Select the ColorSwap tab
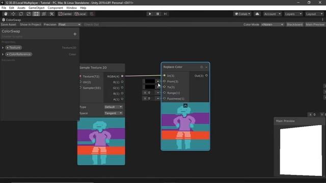 [11, 20]
